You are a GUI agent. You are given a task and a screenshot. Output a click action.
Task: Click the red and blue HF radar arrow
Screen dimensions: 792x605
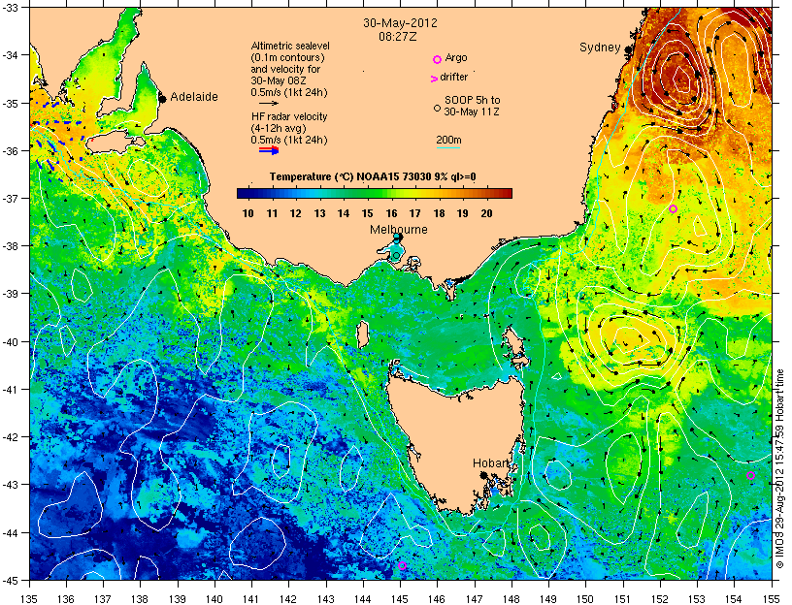269,150
